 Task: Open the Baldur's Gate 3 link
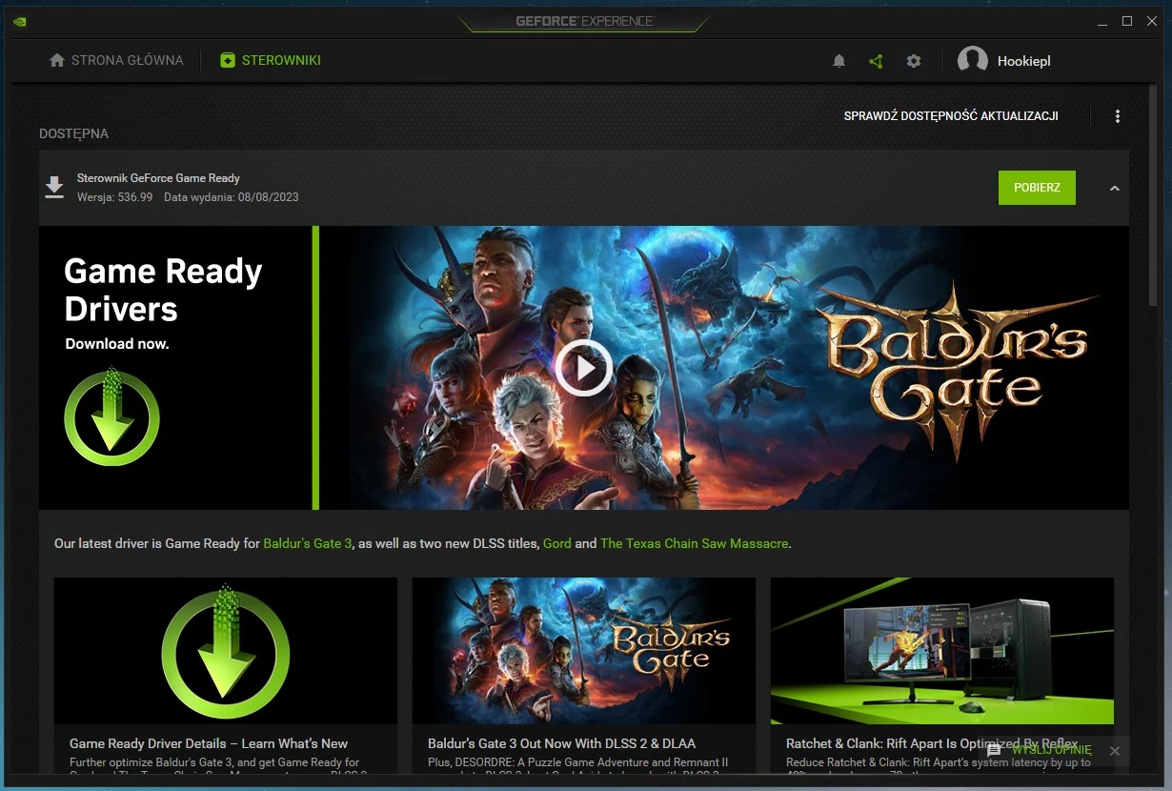click(x=307, y=543)
